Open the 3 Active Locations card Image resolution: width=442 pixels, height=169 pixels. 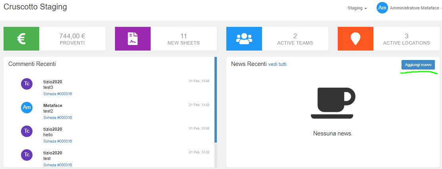406,39
